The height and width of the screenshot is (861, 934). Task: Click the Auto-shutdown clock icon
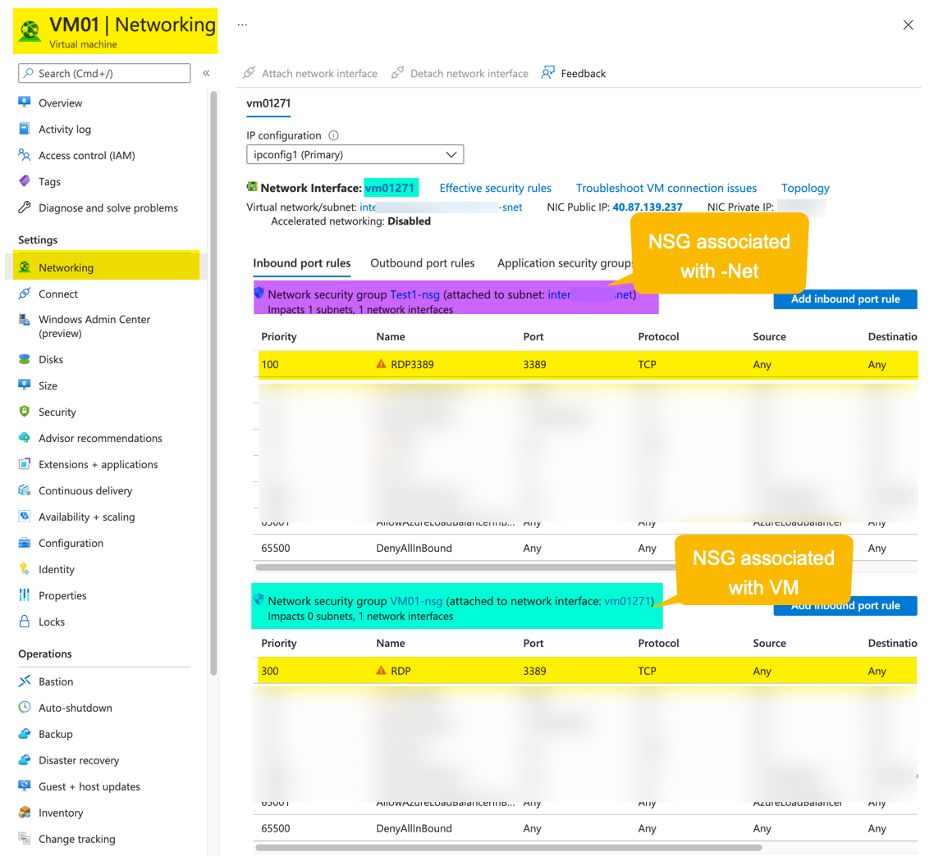[x=25, y=707]
